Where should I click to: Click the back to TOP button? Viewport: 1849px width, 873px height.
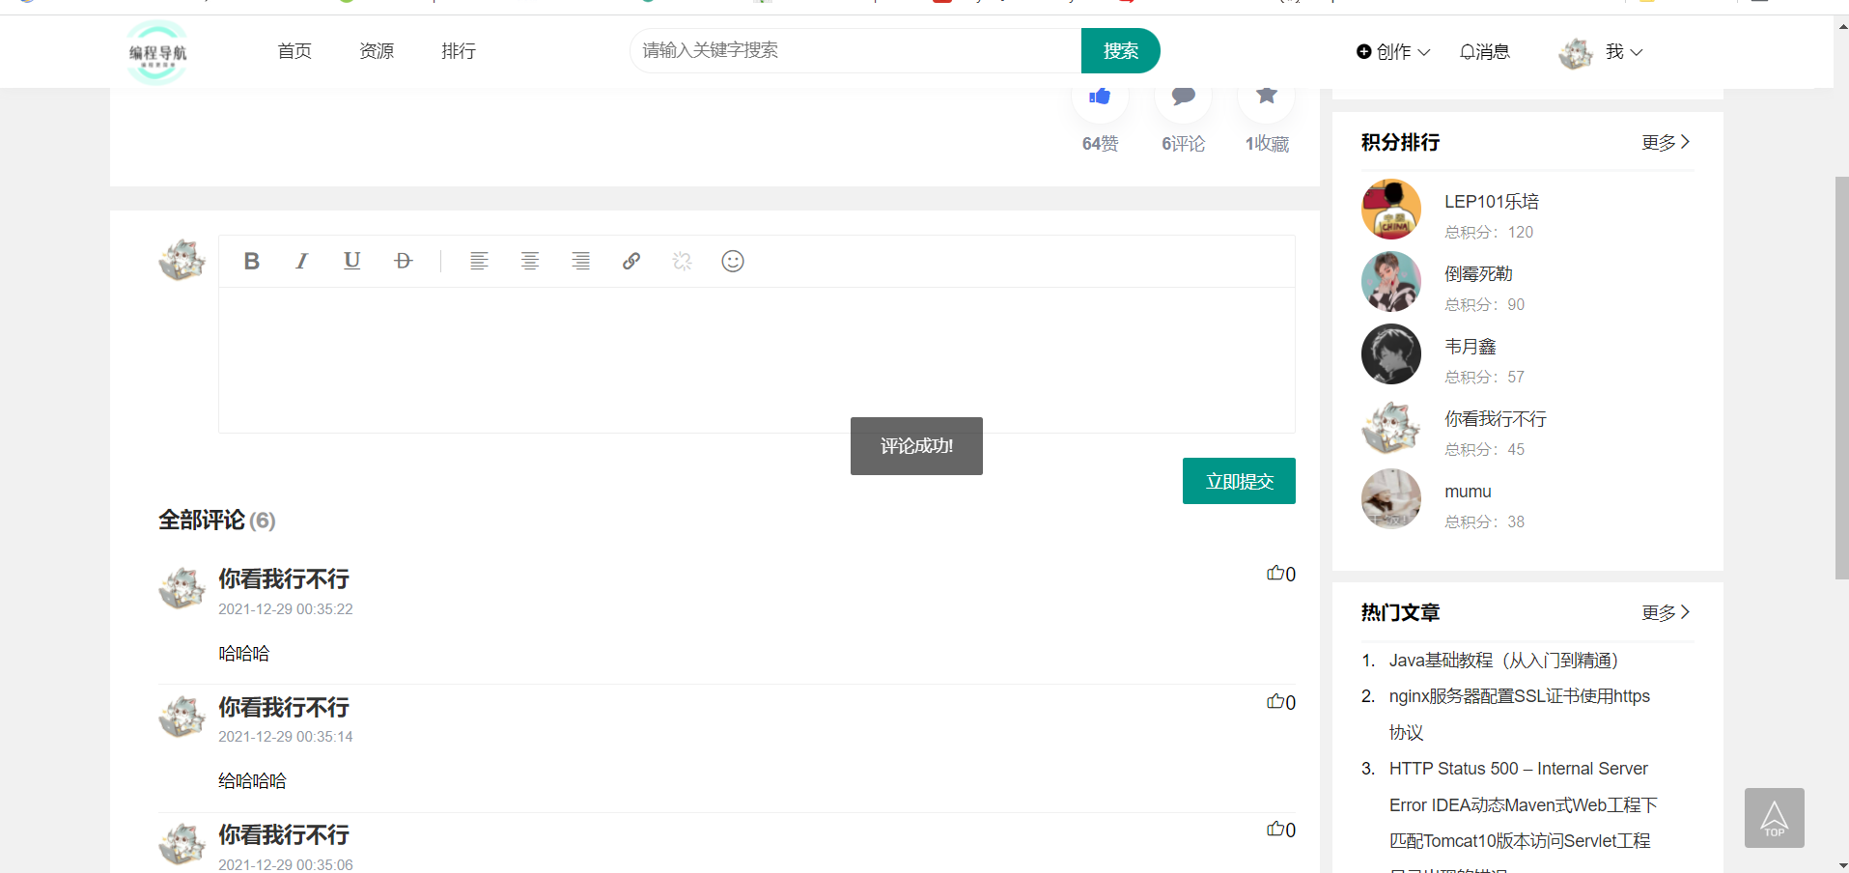tap(1775, 818)
